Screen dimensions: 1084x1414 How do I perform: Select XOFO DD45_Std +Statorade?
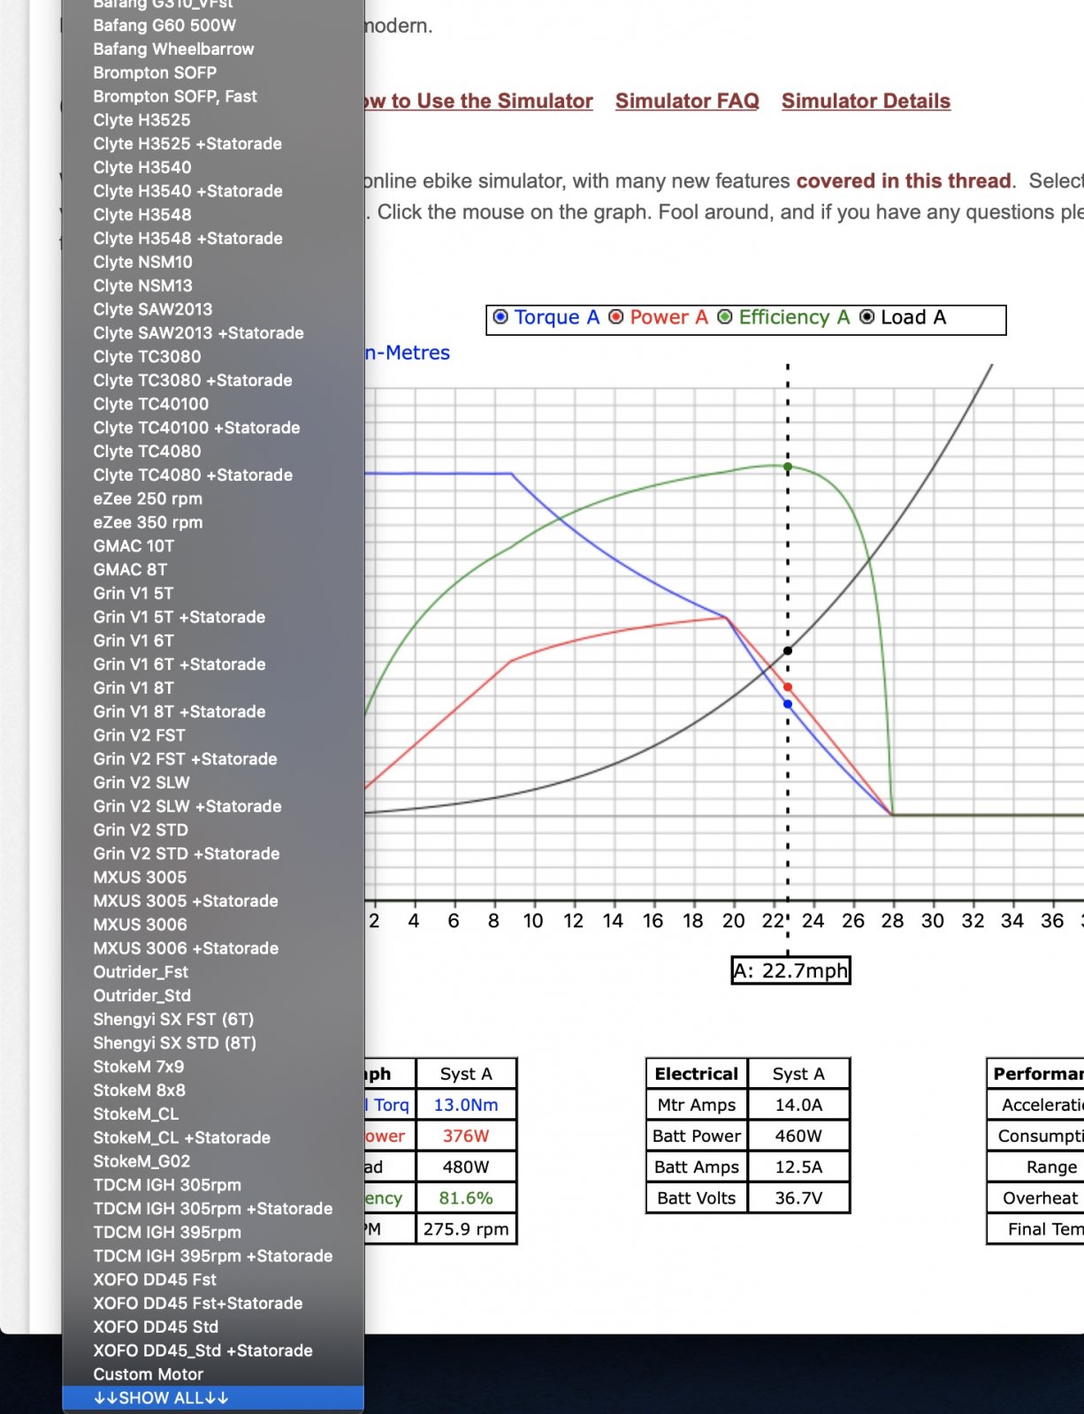coord(213,1350)
